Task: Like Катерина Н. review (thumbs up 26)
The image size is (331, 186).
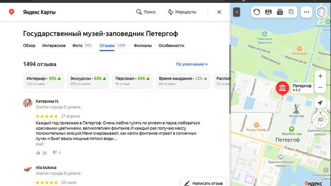Action: tap(41, 153)
